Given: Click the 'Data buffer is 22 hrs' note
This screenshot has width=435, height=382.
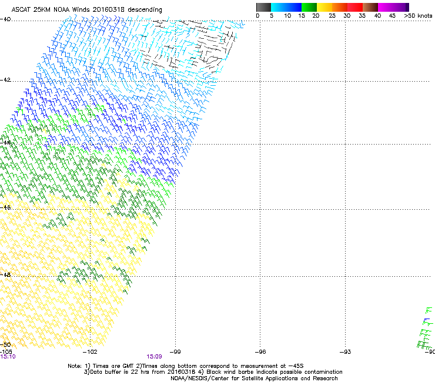Looking at the screenshot, I should click(213, 372).
